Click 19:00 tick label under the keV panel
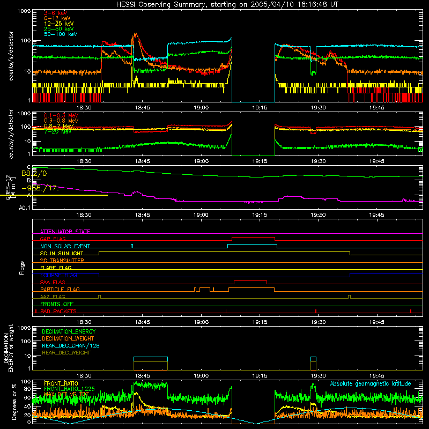The height and width of the screenshot is (429, 429). point(201,108)
